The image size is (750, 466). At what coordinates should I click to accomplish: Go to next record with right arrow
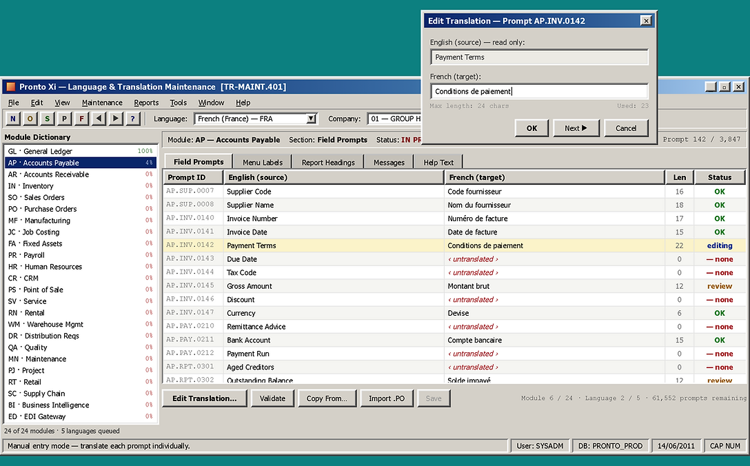point(116,119)
